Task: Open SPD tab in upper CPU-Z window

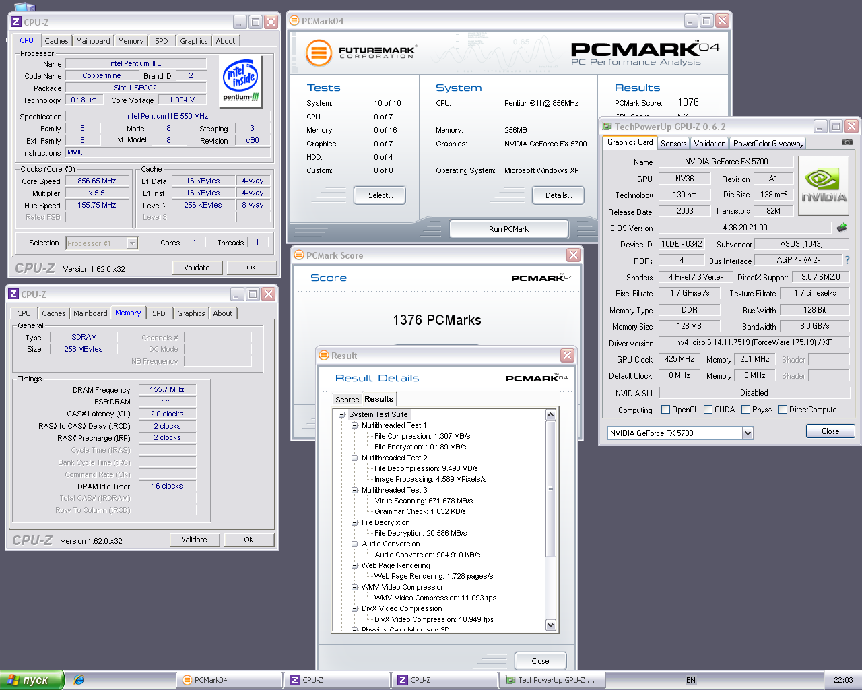Action: click(162, 41)
